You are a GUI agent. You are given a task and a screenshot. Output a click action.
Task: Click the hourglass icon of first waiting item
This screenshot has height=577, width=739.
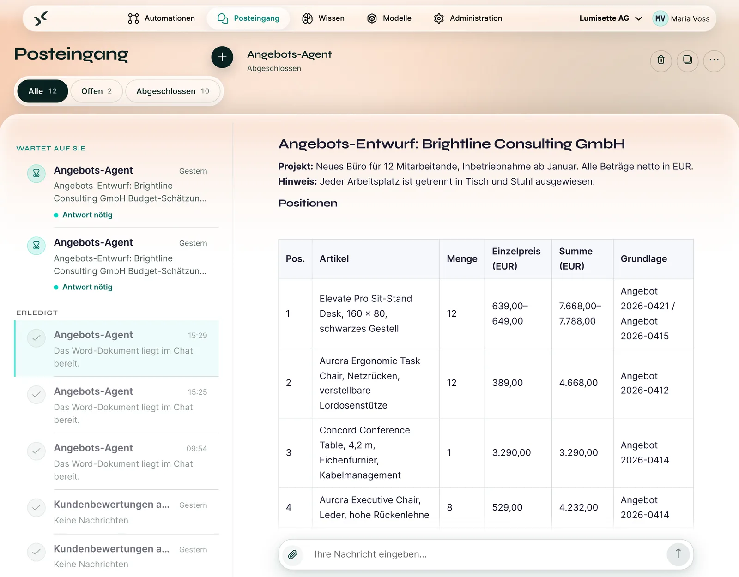pos(36,174)
